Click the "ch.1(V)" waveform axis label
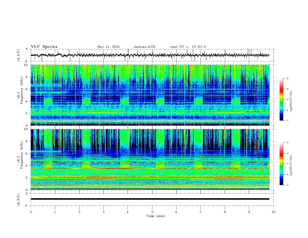The image size is (308, 238). point(19,55)
